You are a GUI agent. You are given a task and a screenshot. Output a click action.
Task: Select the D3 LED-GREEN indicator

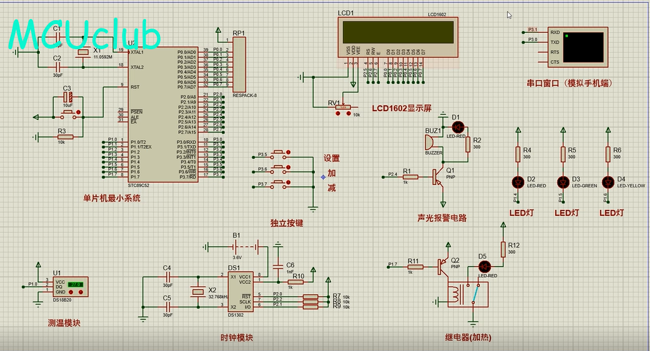click(x=563, y=182)
